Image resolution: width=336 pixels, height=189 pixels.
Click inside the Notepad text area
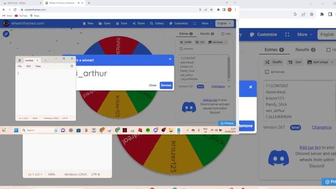(46, 93)
